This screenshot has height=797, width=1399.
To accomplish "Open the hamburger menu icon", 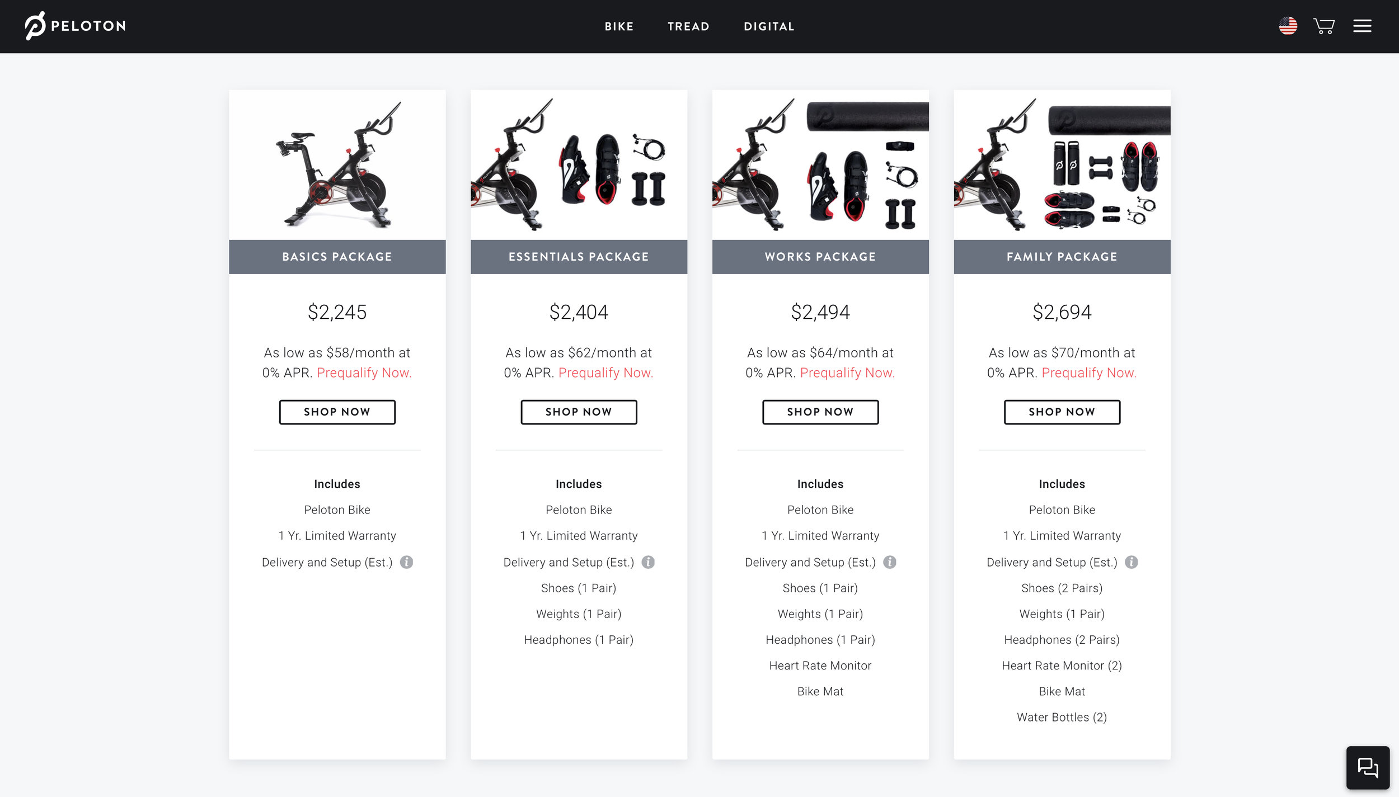I will pyautogui.click(x=1362, y=26).
